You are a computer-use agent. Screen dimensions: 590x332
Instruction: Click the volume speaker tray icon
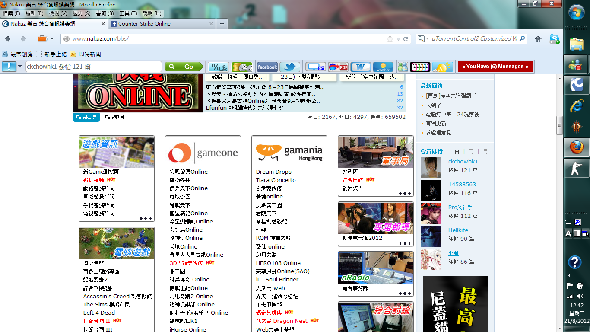click(x=580, y=296)
